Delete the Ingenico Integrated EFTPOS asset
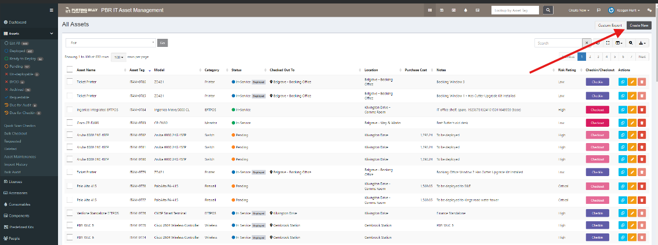The image size is (658, 245). point(641,109)
